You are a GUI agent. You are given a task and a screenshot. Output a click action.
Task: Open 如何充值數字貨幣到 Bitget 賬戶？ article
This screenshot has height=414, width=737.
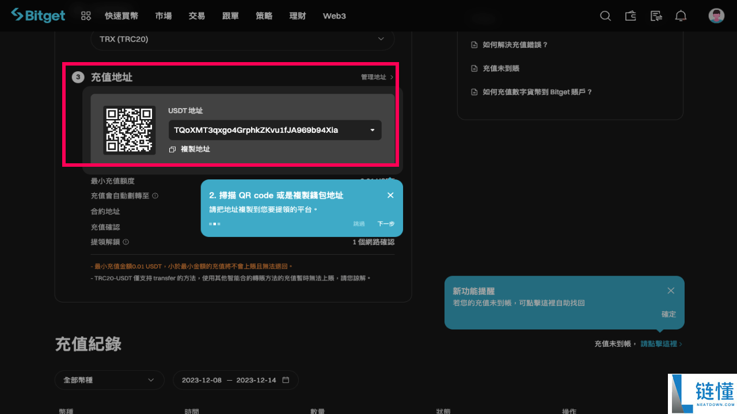[537, 92]
